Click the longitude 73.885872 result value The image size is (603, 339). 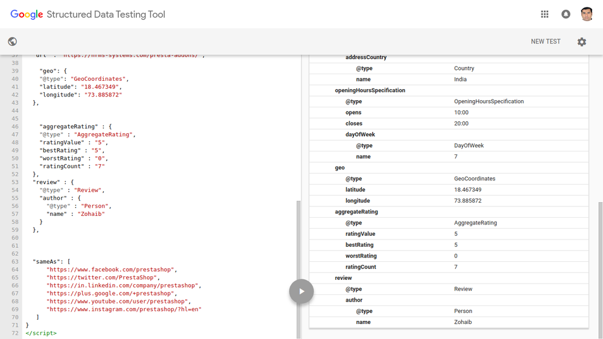coord(468,201)
